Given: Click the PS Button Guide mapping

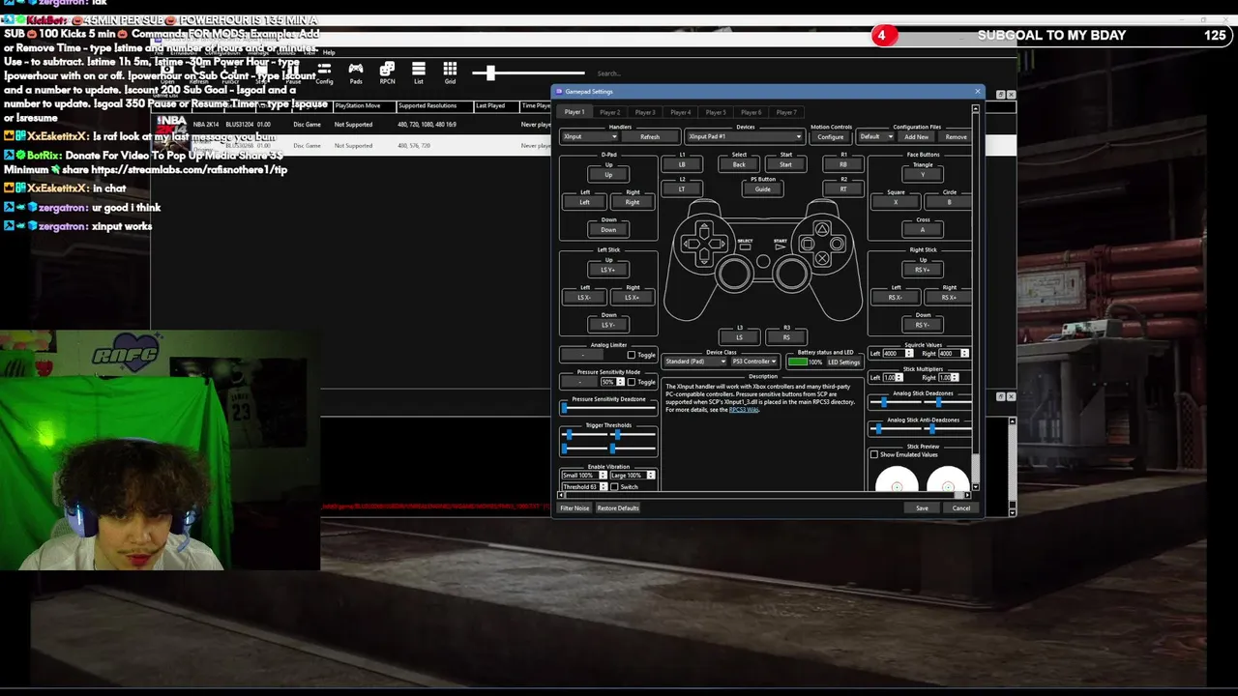Looking at the screenshot, I should point(763,189).
